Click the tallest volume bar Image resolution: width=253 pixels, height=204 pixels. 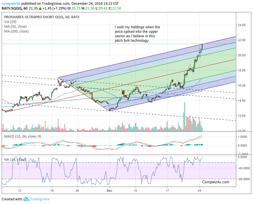pyautogui.click(x=184, y=117)
